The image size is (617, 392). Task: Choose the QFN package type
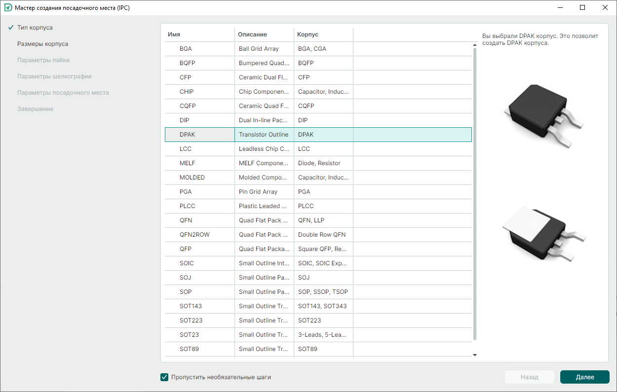[x=186, y=220]
